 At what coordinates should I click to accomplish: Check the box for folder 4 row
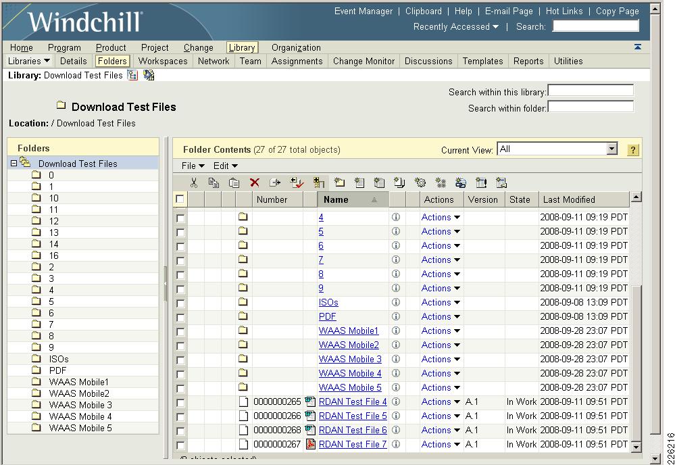pos(180,218)
